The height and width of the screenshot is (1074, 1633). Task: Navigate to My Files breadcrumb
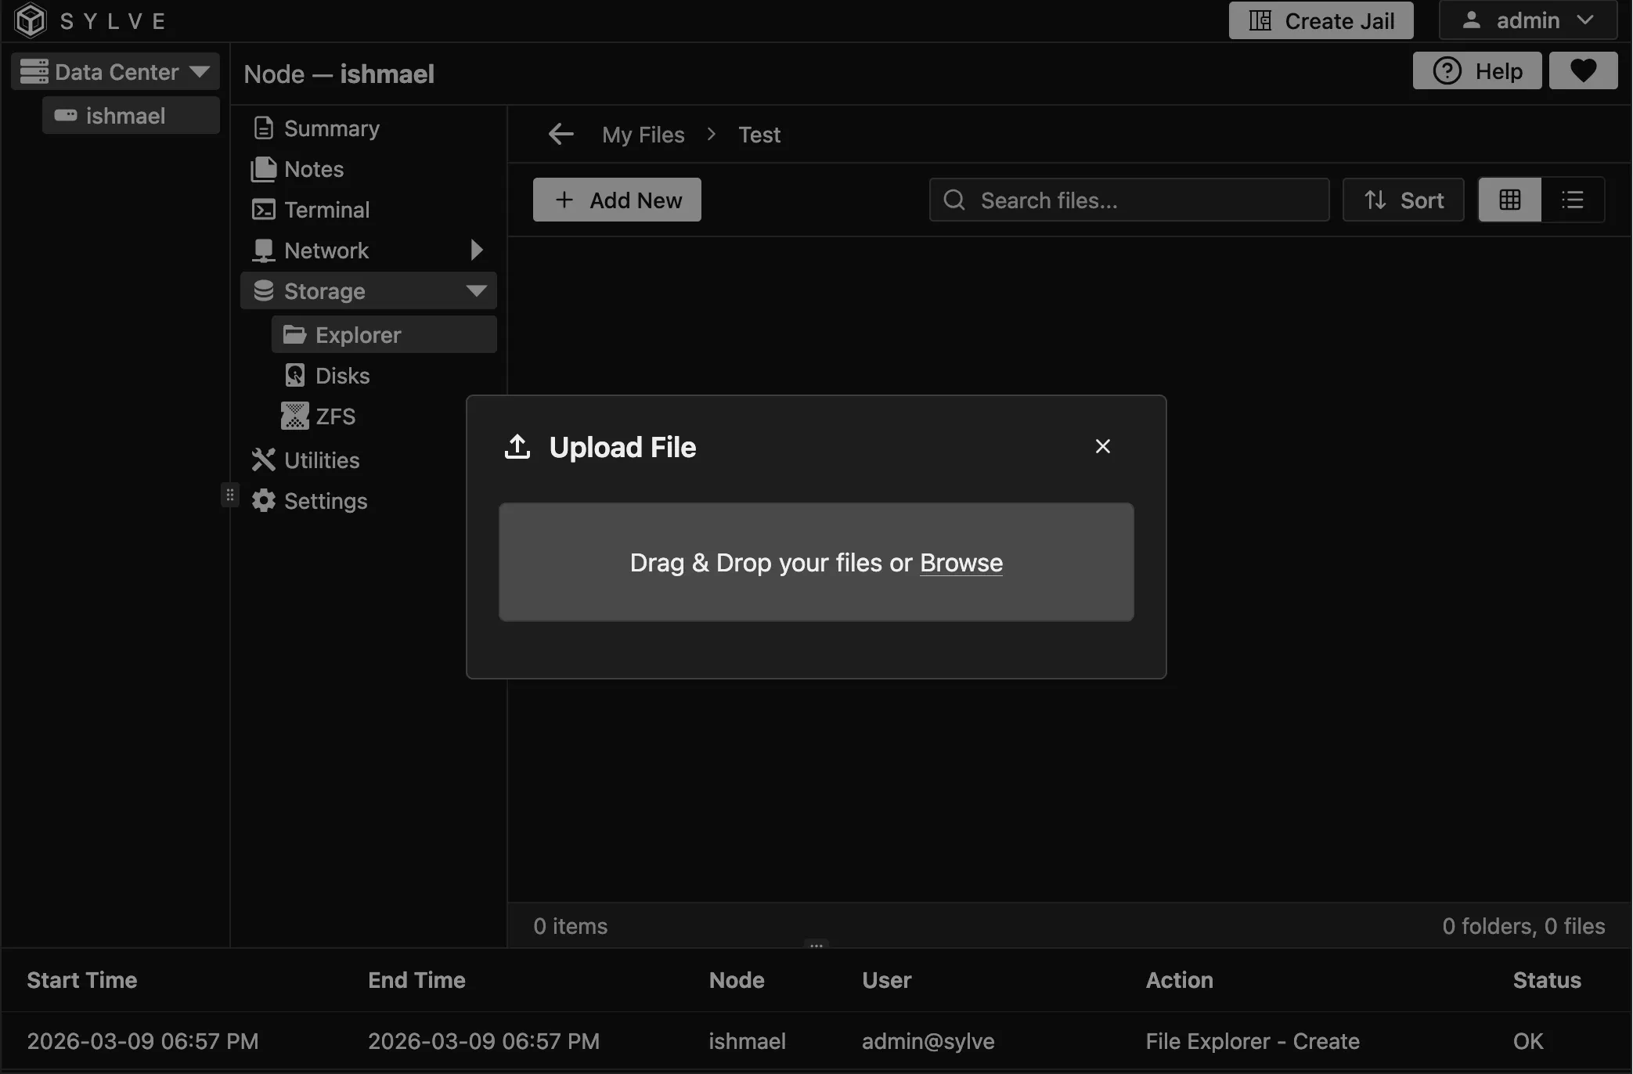click(x=643, y=134)
